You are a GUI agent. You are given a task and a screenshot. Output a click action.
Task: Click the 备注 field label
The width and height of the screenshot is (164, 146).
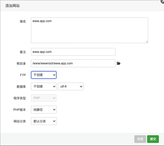tap(23, 52)
